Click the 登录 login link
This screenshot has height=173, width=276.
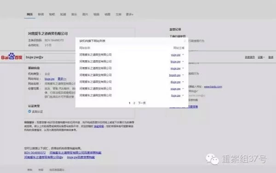pyautogui.click(x=271, y=57)
